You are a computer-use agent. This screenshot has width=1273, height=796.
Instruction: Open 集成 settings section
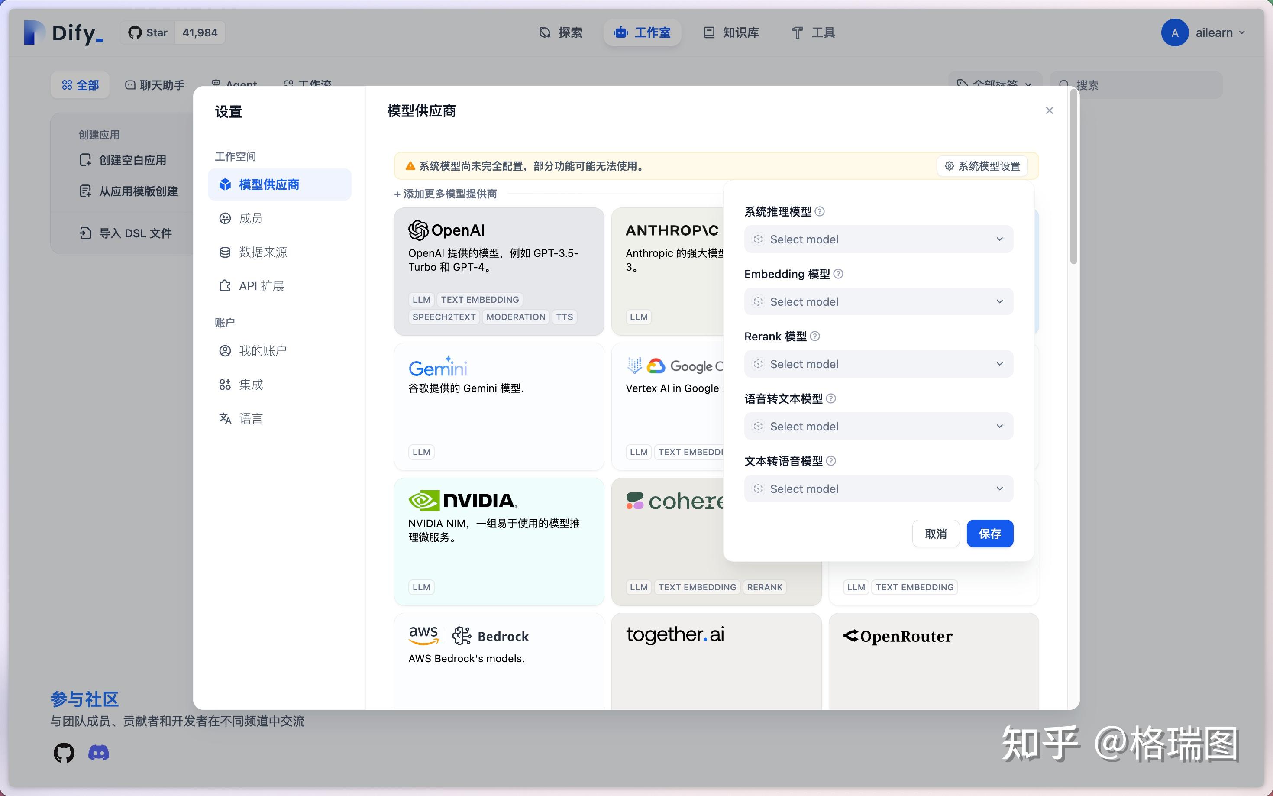tap(279, 384)
